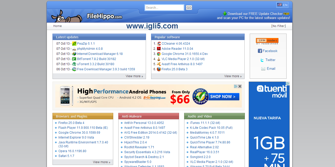The width and height of the screenshot is (335, 167).
Task: Click the VLC Media Player cone icon
Action: (159, 59)
